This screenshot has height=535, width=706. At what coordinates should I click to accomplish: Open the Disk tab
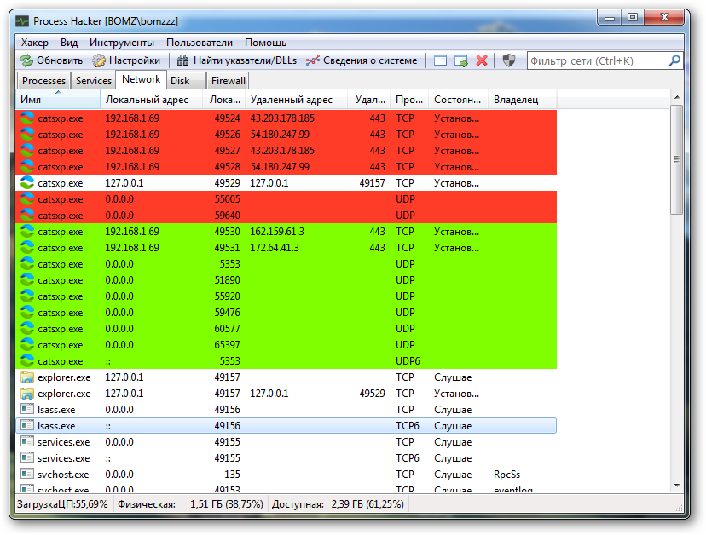click(180, 81)
